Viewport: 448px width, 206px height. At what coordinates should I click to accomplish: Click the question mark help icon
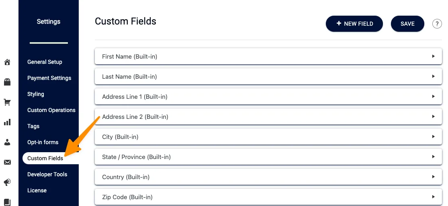(437, 24)
